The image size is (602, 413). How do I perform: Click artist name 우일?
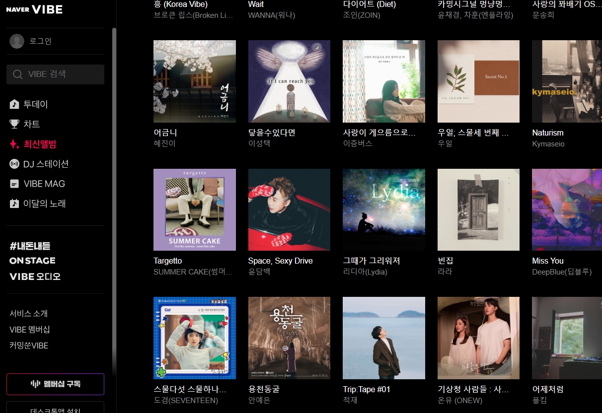(x=445, y=143)
